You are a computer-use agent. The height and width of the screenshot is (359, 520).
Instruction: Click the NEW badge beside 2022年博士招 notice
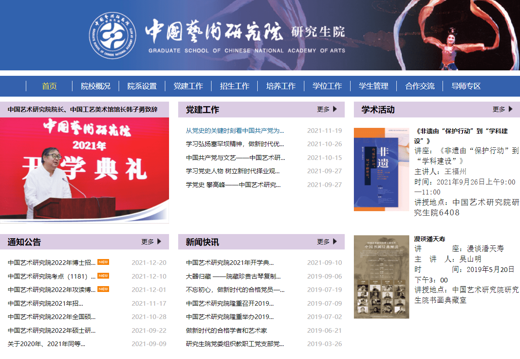[x=103, y=262]
